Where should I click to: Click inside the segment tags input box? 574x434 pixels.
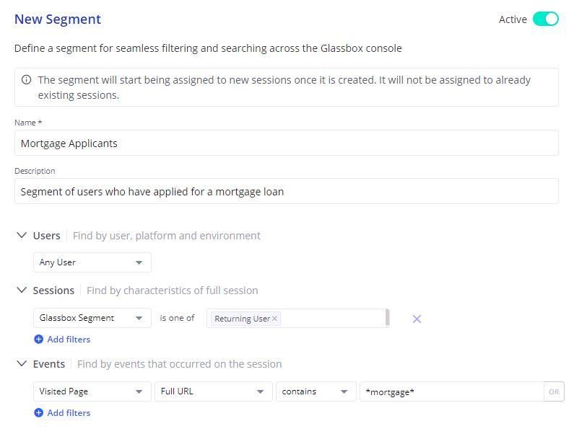(x=332, y=319)
